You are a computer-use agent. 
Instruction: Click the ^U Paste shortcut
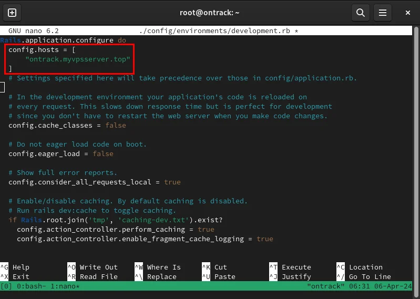(x=219, y=276)
